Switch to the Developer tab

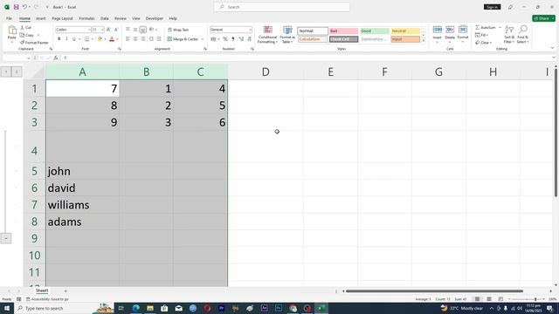click(x=154, y=18)
